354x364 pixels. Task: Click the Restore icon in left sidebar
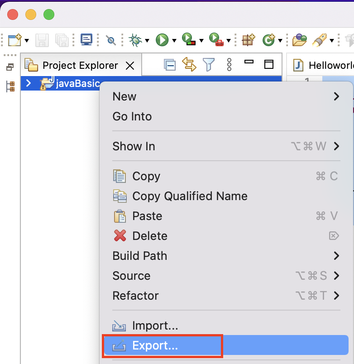coord(10,67)
